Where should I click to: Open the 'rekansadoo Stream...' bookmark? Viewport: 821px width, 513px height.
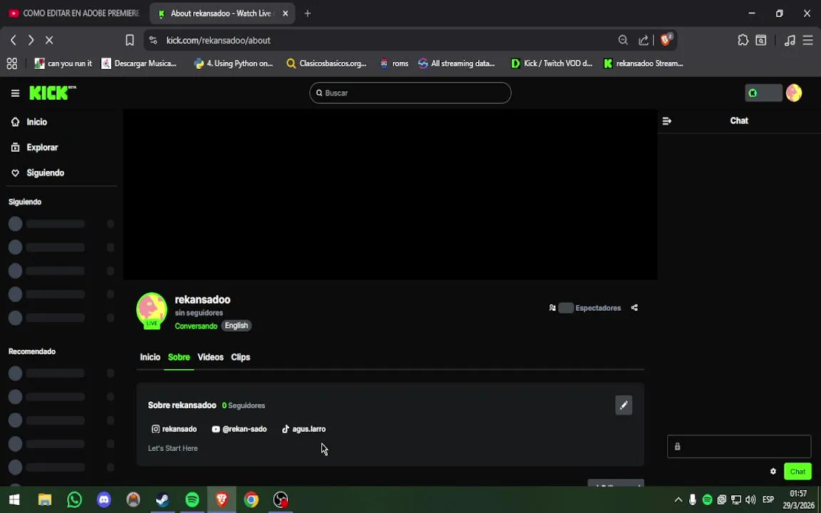click(644, 63)
